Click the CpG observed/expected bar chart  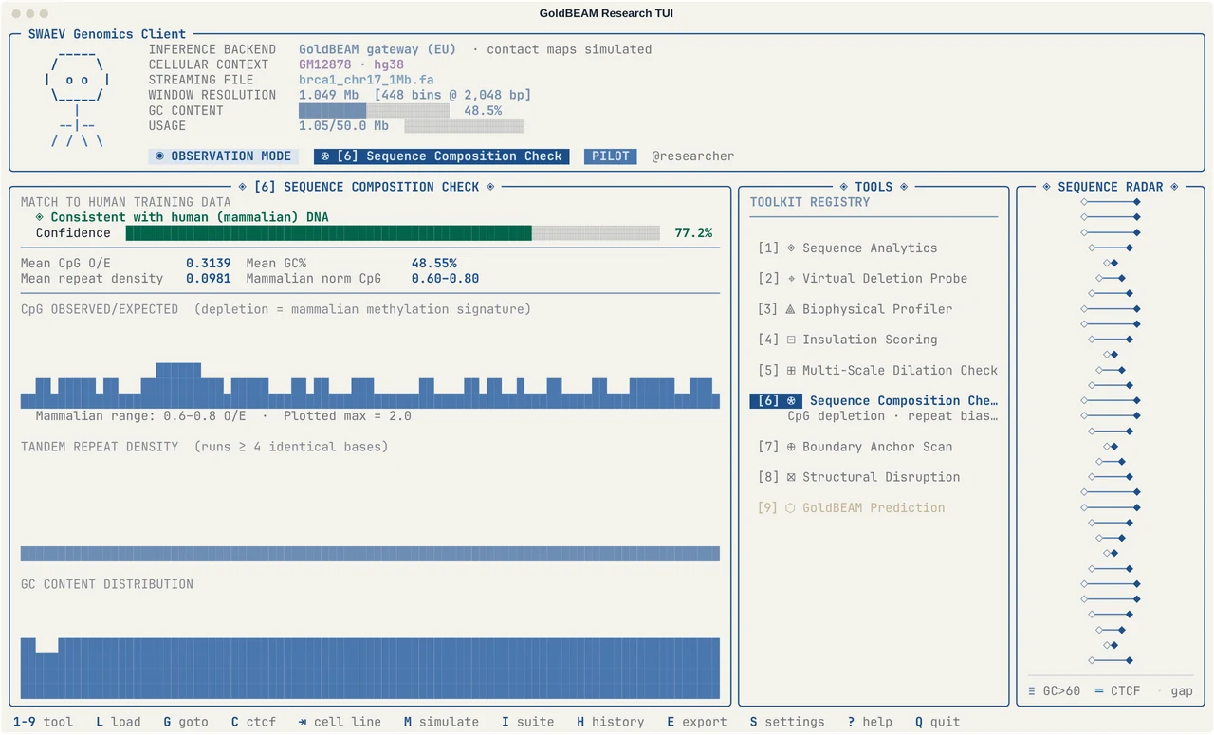370,385
